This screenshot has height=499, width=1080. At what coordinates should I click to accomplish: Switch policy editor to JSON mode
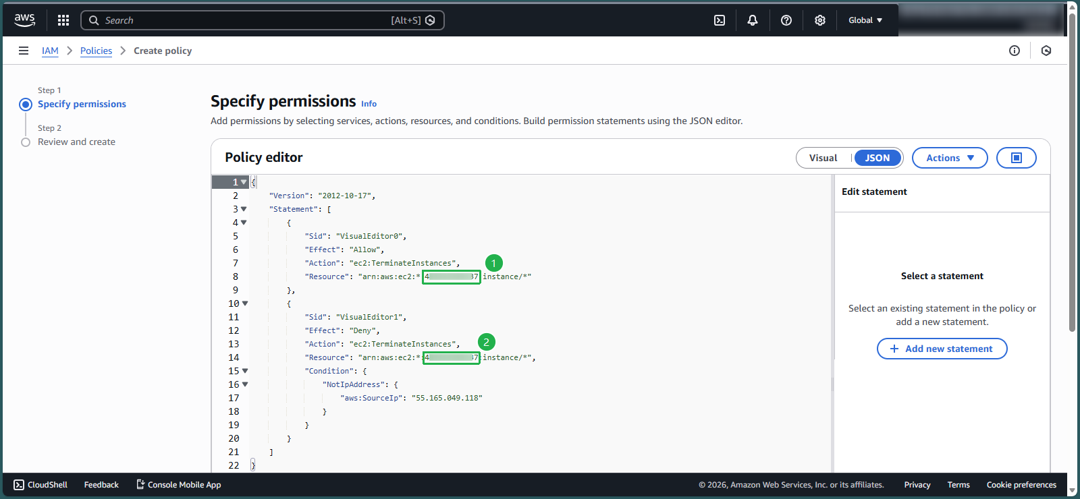[x=878, y=158]
